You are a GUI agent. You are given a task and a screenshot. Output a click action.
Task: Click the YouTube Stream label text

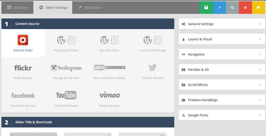[x=66, y=106]
